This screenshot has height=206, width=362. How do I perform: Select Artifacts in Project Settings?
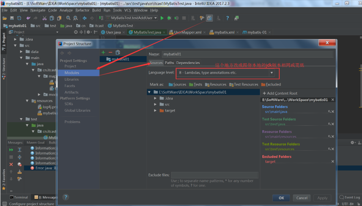[x=72, y=92]
